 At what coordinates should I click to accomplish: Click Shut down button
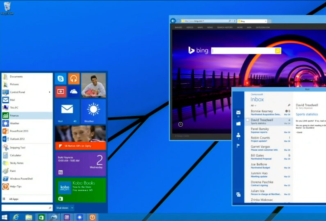(62, 208)
